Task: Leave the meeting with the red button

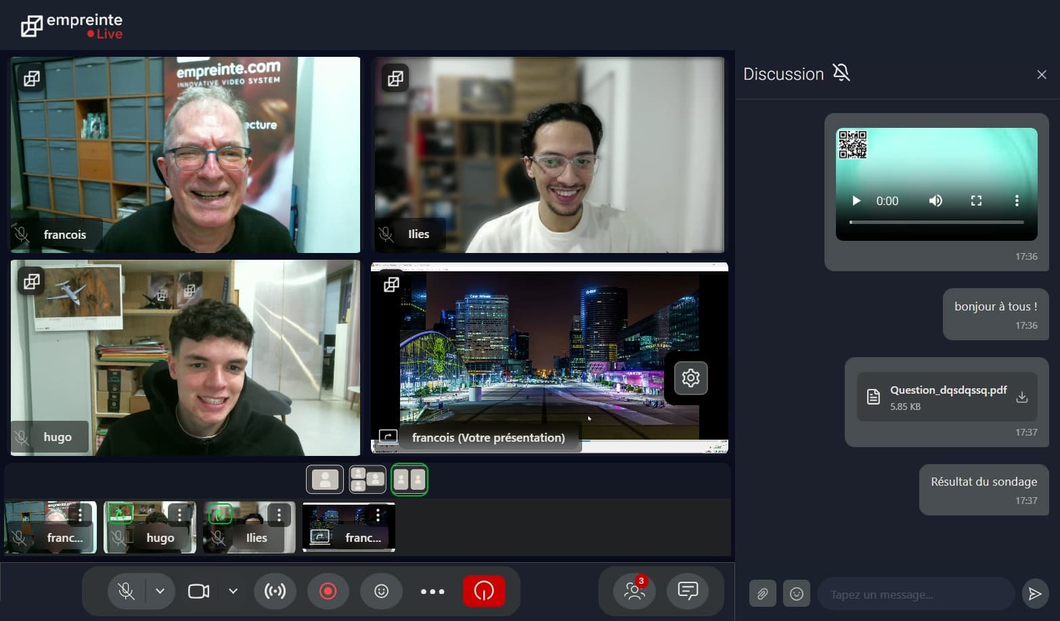Action: point(484,591)
